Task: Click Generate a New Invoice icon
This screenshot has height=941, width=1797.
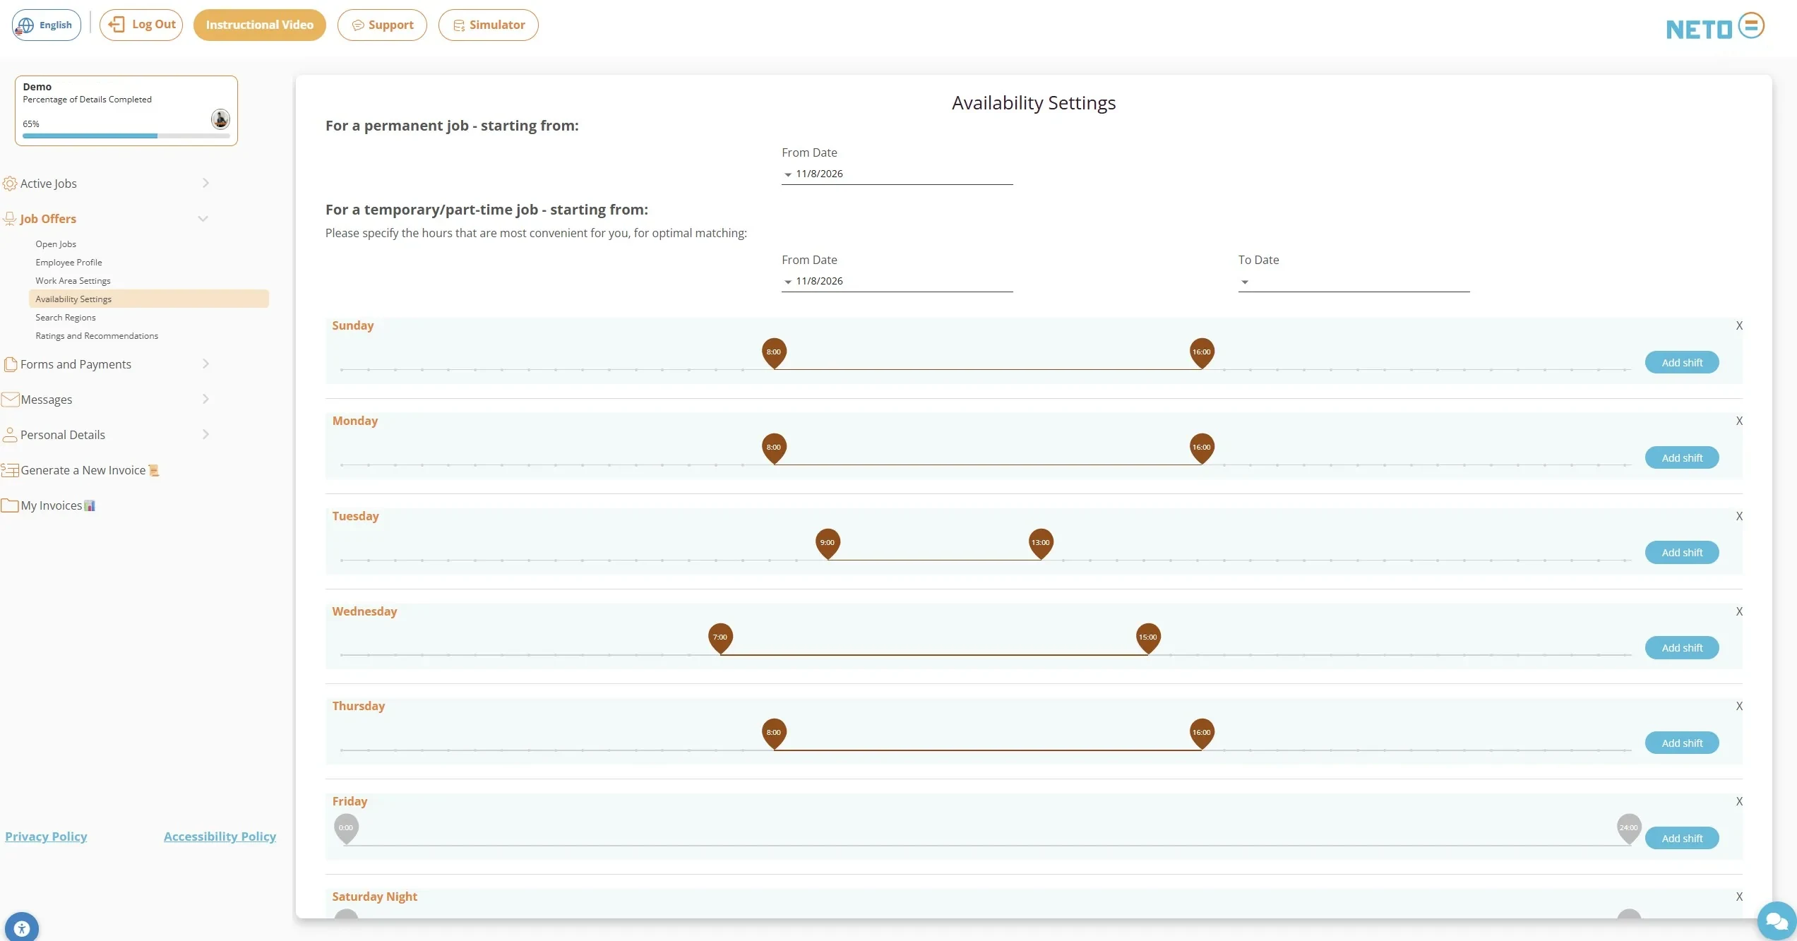Action: (10, 470)
